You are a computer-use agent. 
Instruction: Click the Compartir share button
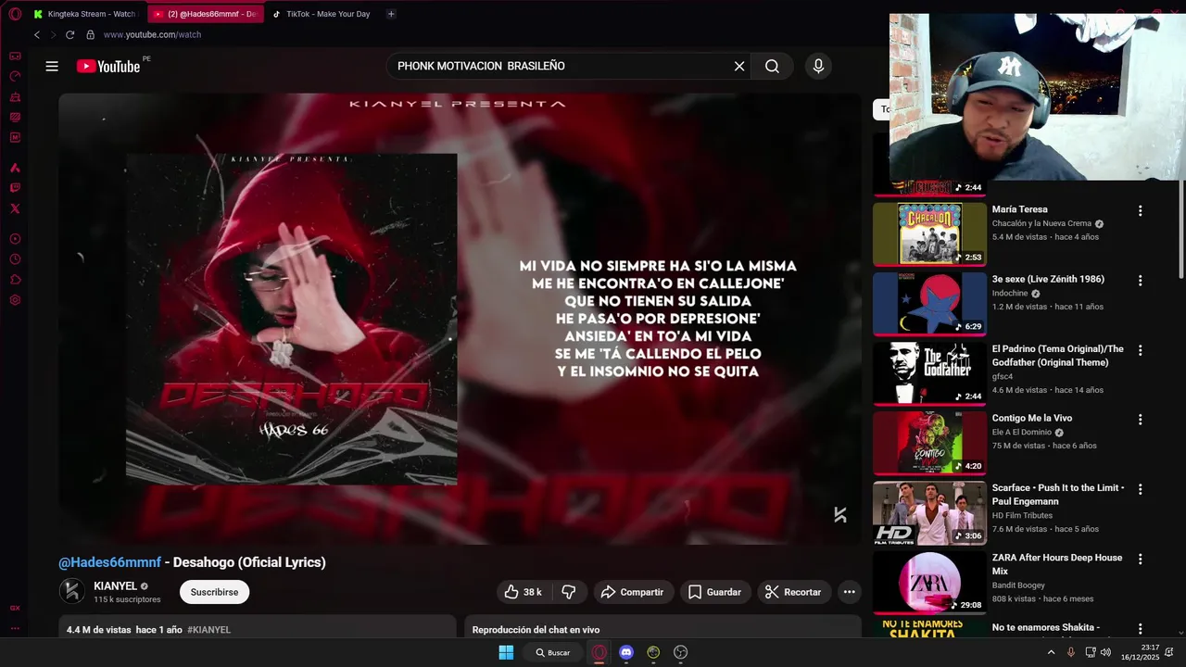pos(632,592)
